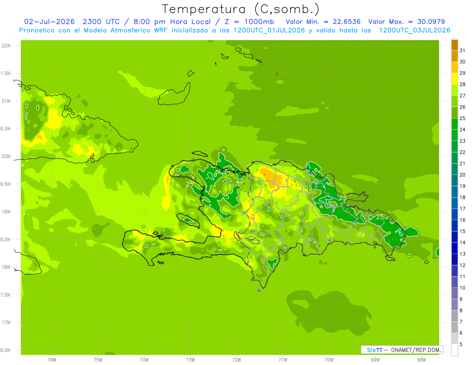Viewport: 473px width, 365px height.
Task: Pick the gray swatch between 6 and 7
Action: pos(454,328)
